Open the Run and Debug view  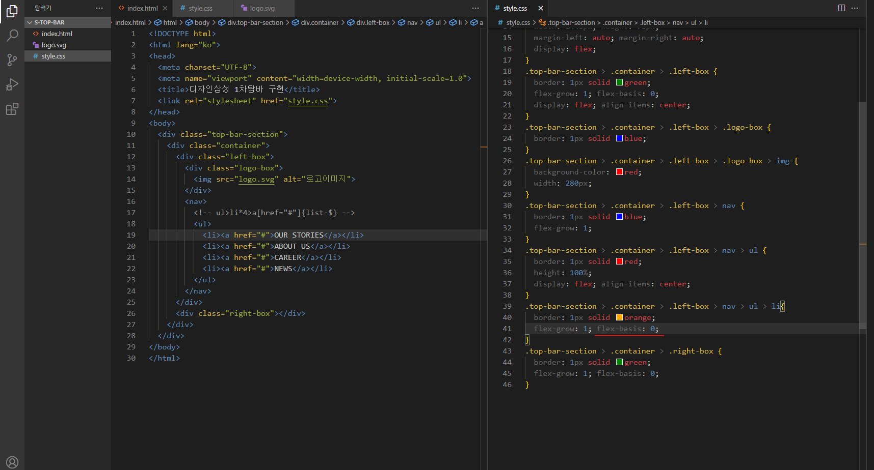click(12, 84)
